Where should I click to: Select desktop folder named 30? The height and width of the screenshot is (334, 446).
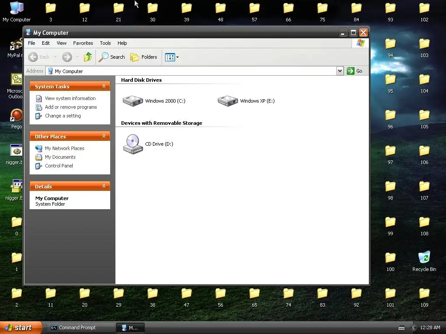152,12
